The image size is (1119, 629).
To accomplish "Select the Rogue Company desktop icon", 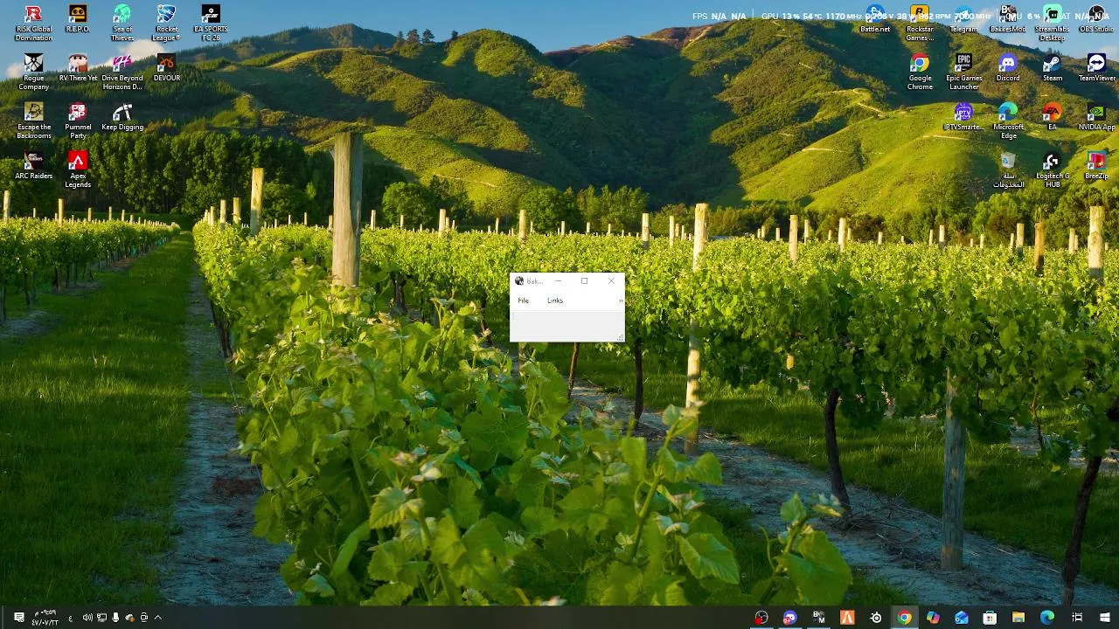I will pos(33,73).
